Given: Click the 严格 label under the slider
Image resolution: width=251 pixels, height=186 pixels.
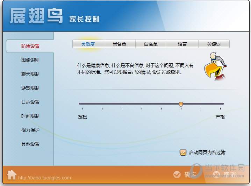Looking at the screenshot, I should coord(220,117).
